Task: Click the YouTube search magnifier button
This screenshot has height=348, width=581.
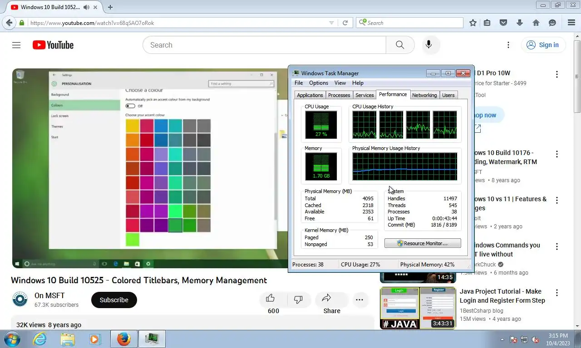Action: pyautogui.click(x=400, y=45)
